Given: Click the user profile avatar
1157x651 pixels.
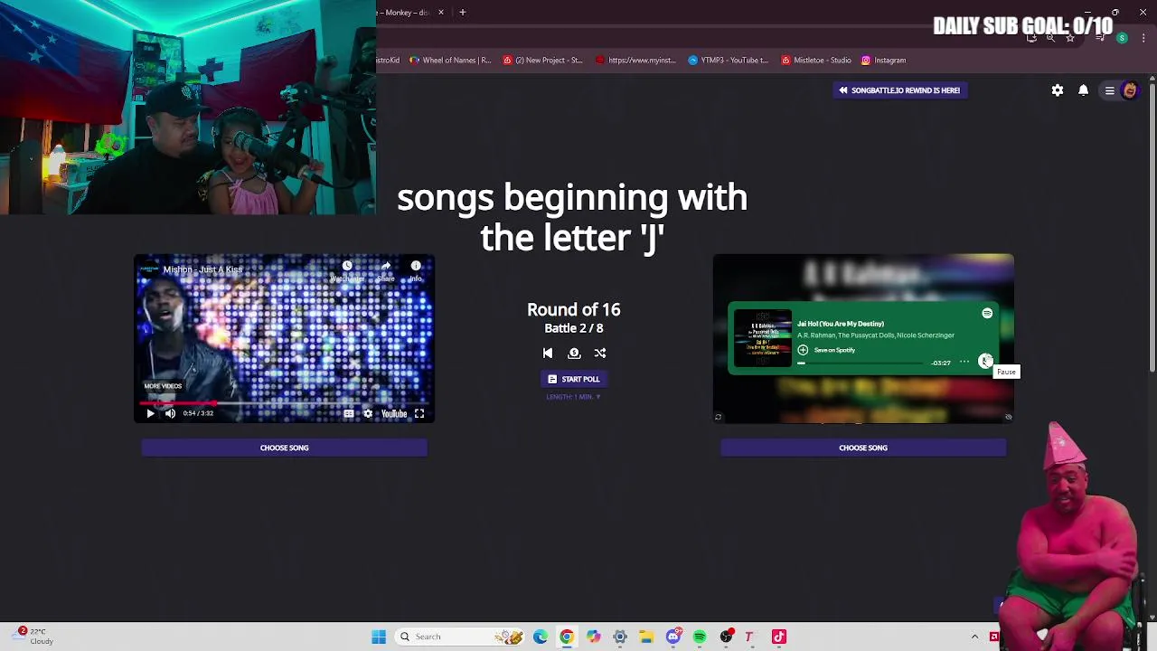Looking at the screenshot, I should click(1130, 90).
